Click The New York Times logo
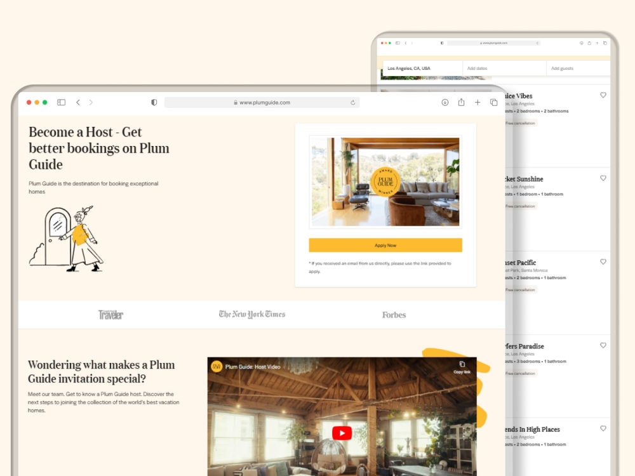This screenshot has height=476, width=635. (x=252, y=315)
